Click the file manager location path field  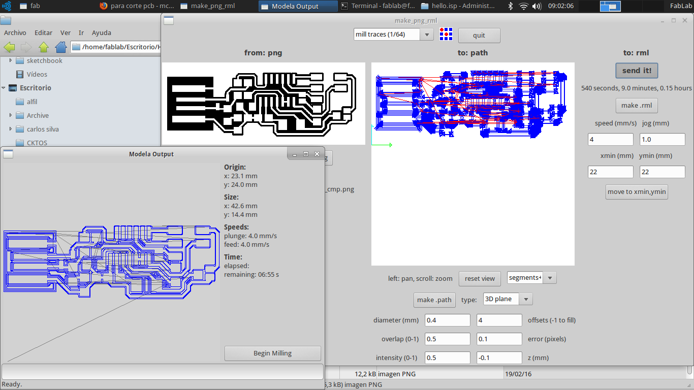tap(115, 47)
